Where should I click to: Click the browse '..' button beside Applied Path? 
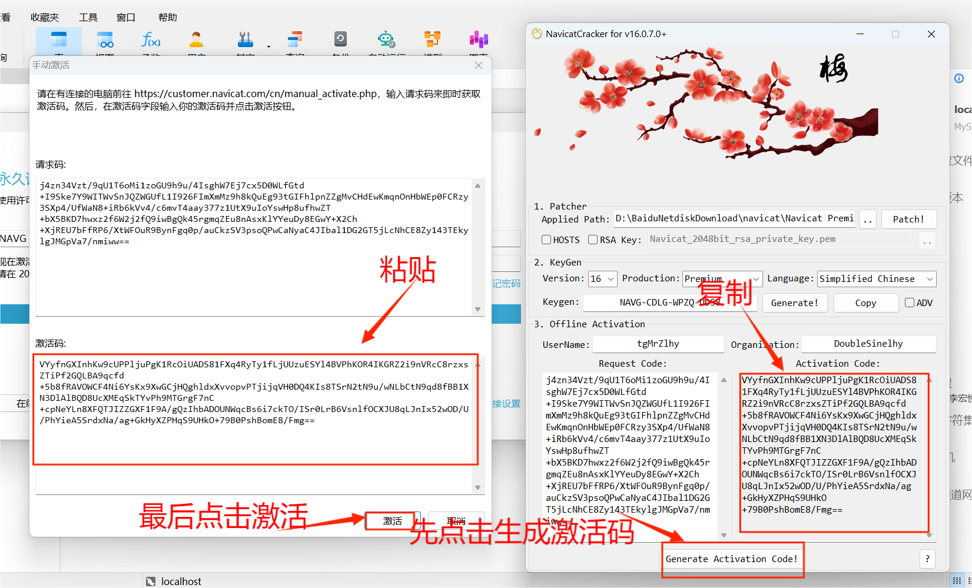pyautogui.click(x=868, y=219)
